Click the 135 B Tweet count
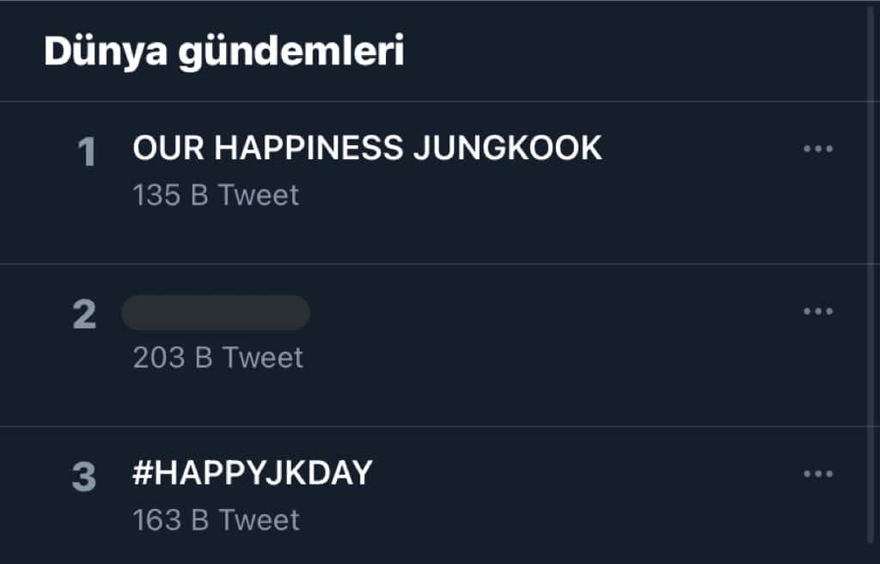The height and width of the screenshot is (564, 880). pos(216,195)
